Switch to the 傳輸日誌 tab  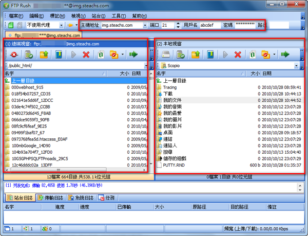coord(50,198)
